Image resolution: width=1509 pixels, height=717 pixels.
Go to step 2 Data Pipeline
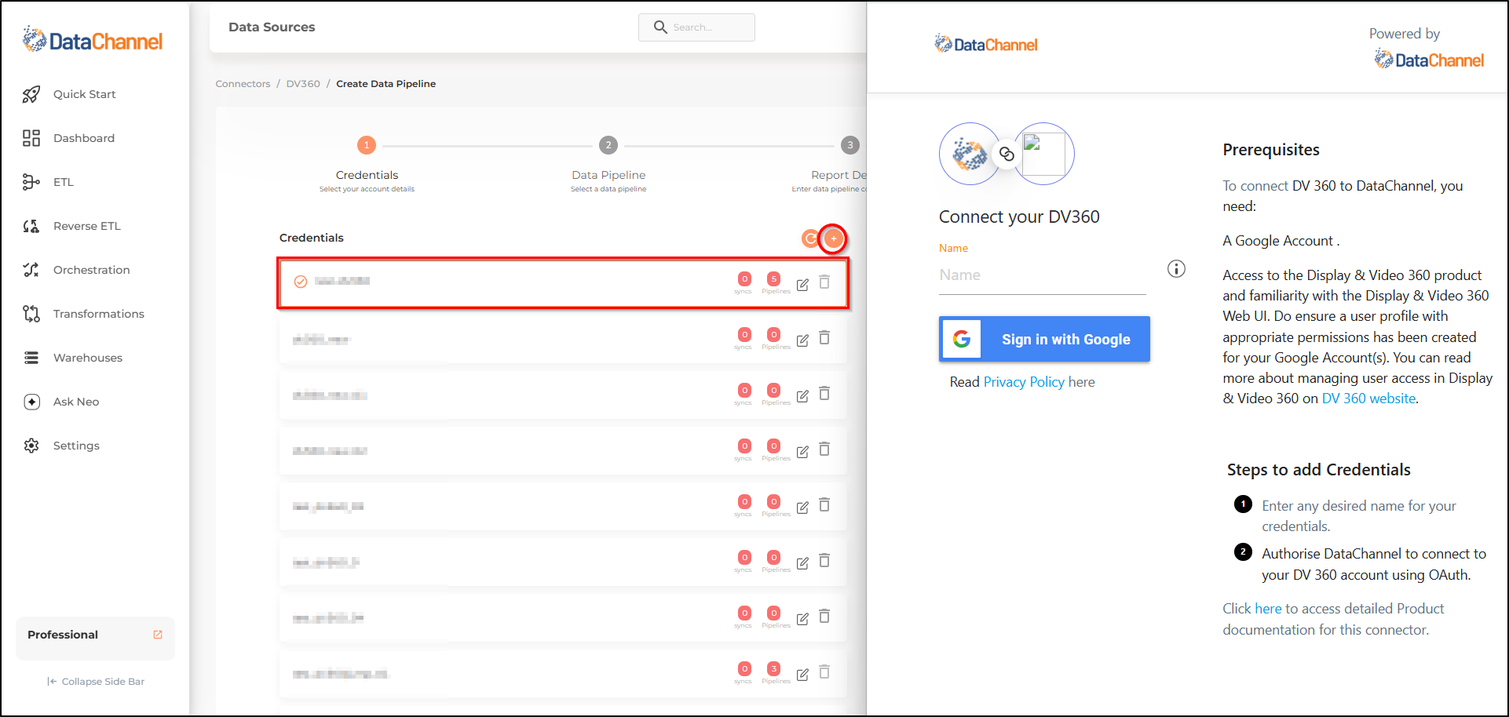pos(608,145)
